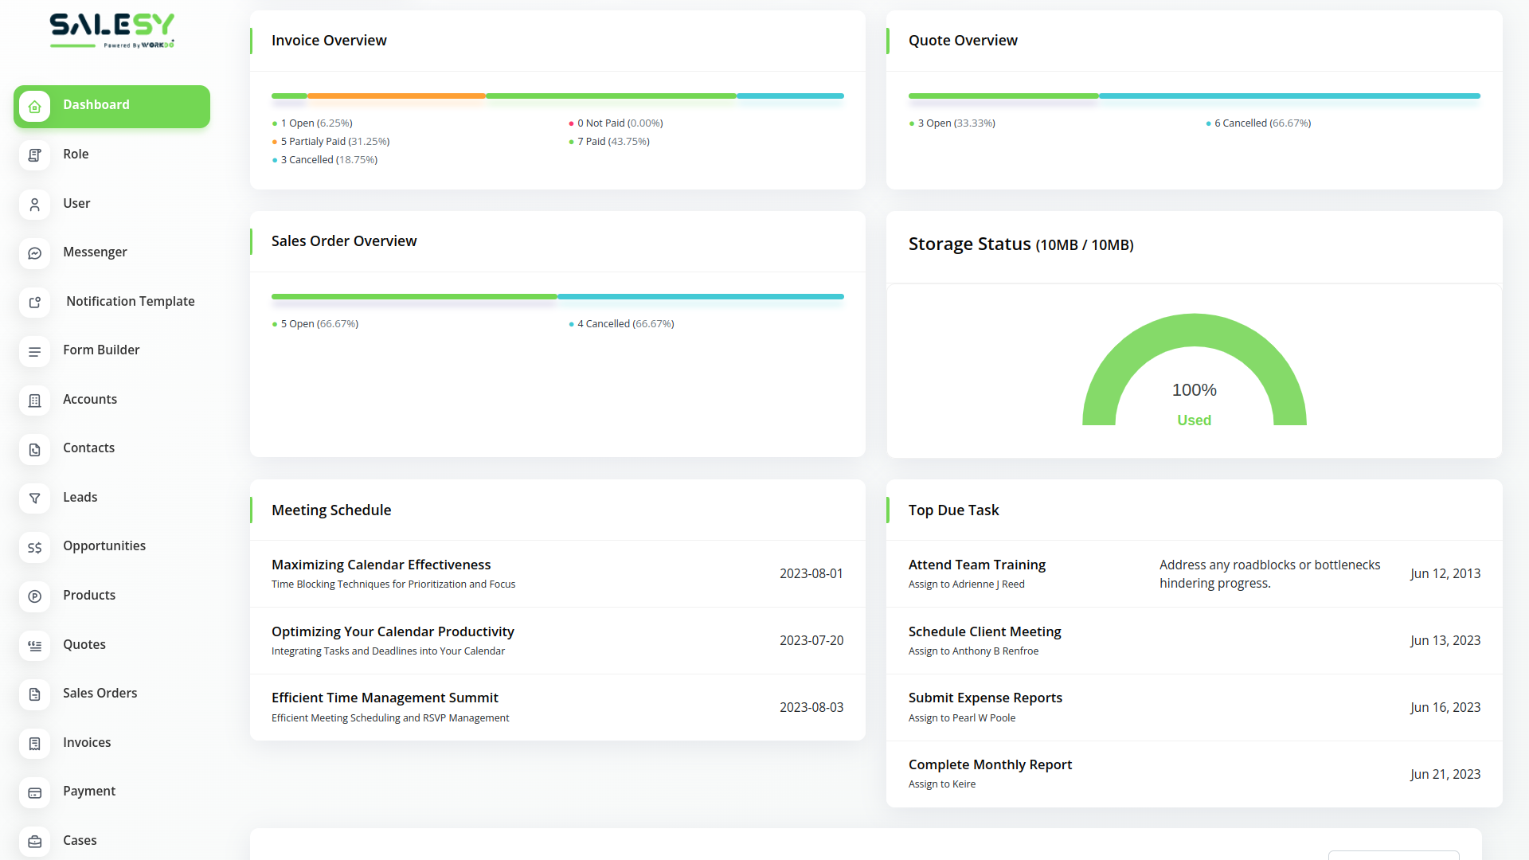Image resolution: width=1529 pixels, height=860 pixels.
Task: Open the Products menu item
Action: pyautogui.click(x=89, y=596)
